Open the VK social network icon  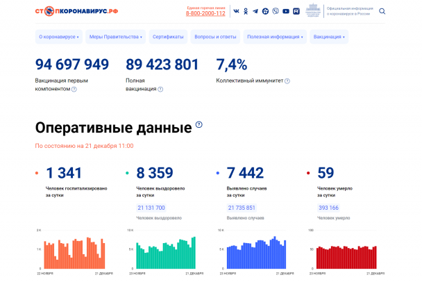[237, 11]
